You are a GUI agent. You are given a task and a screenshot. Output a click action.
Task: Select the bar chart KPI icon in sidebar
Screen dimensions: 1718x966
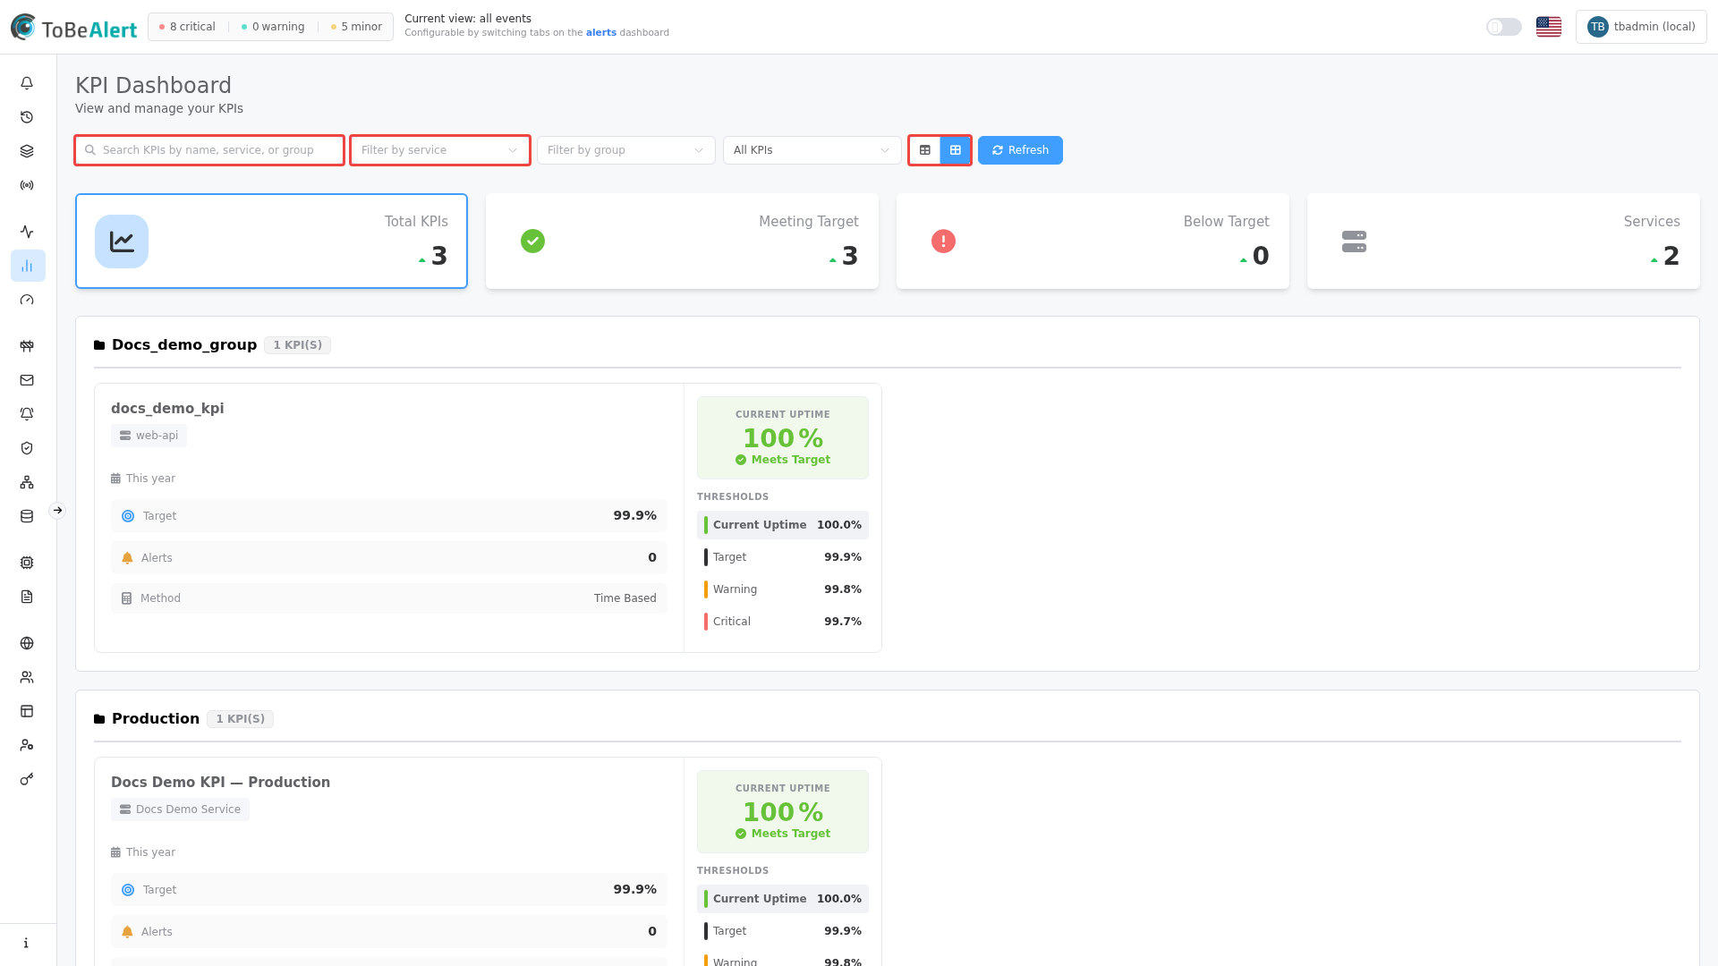coord(27,266)
